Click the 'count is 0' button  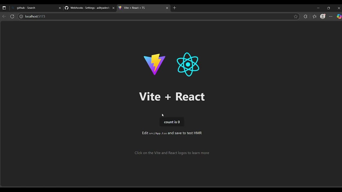pyautogui.click(x=172, y=122)
